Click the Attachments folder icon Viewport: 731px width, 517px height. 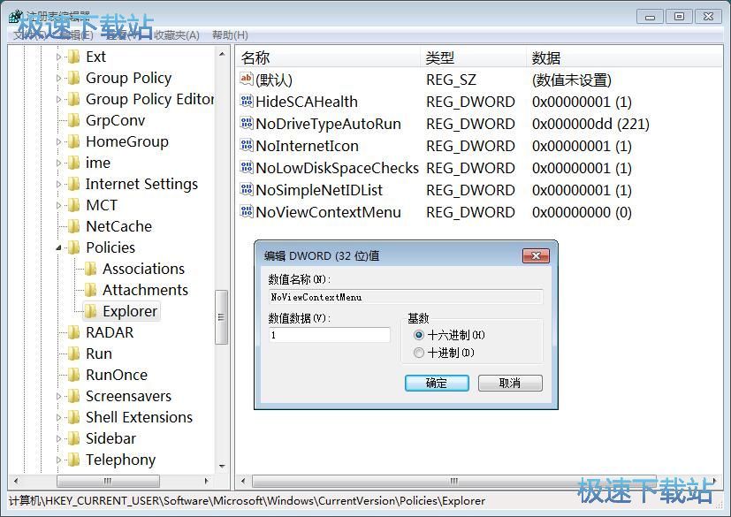coord(90,290)
